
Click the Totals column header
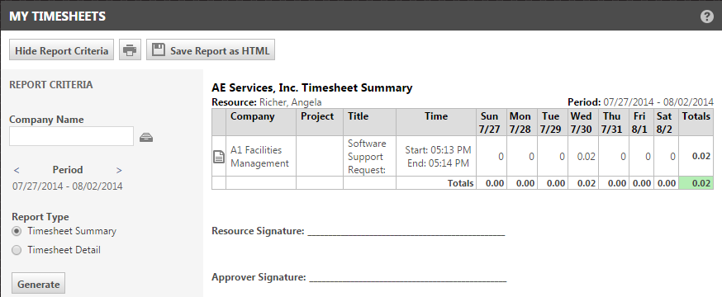tap(696, 122)
